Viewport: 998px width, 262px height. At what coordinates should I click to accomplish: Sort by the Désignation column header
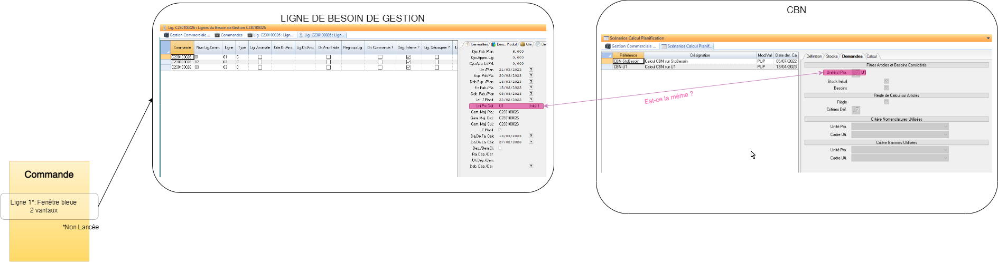pyautogui.click(x=699, y=55)
